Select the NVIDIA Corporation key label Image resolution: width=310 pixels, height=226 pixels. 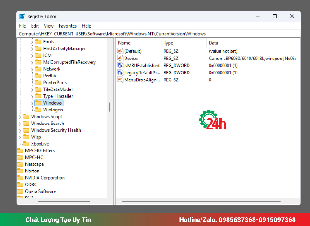[45, 178]
